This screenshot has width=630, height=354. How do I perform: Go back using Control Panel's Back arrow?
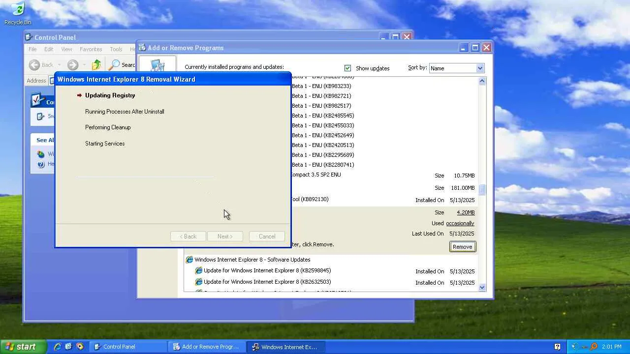[x=34, y=64]
